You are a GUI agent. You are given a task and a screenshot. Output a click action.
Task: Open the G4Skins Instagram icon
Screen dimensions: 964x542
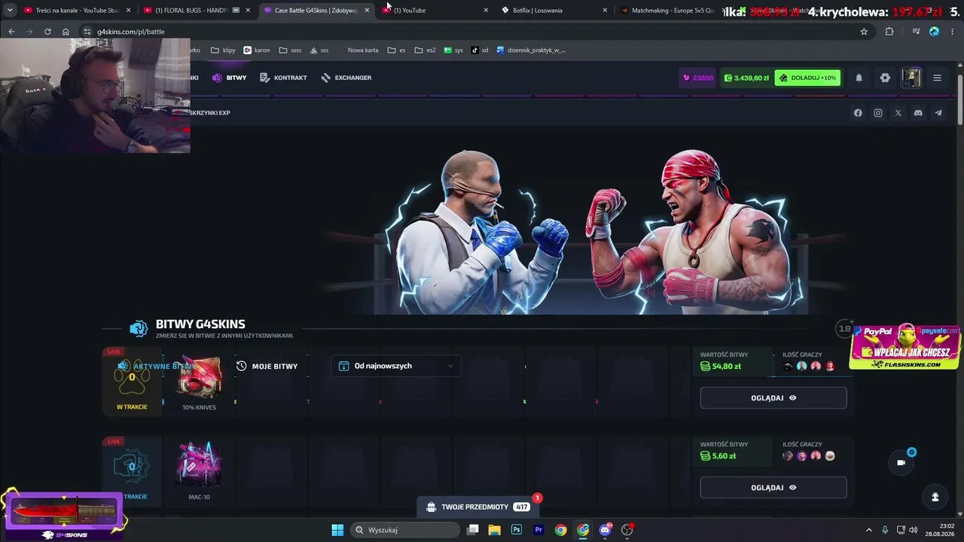878,113
